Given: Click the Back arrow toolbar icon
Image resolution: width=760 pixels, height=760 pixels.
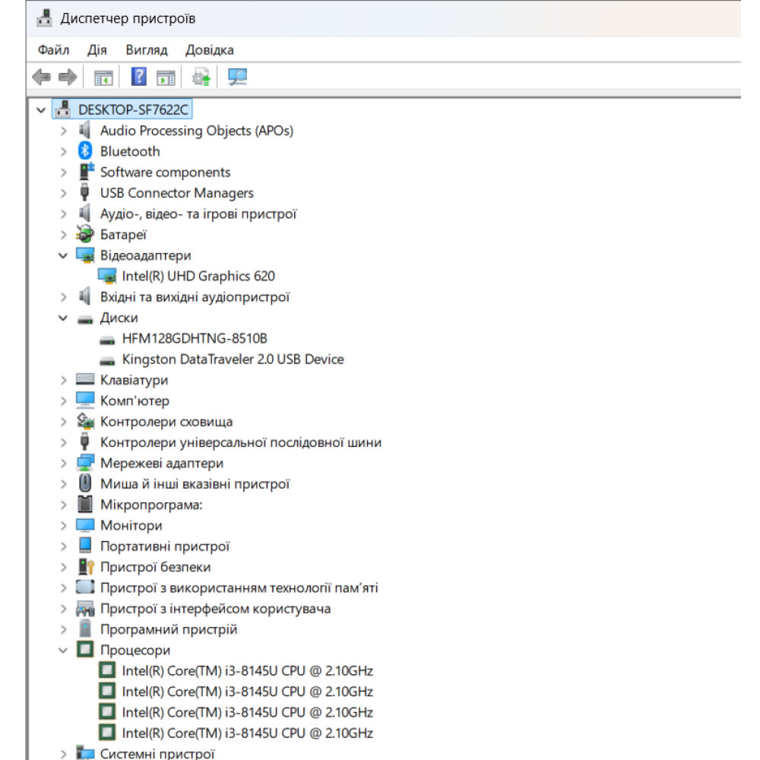Looking at the screenshot, I should tap(42, 77).
